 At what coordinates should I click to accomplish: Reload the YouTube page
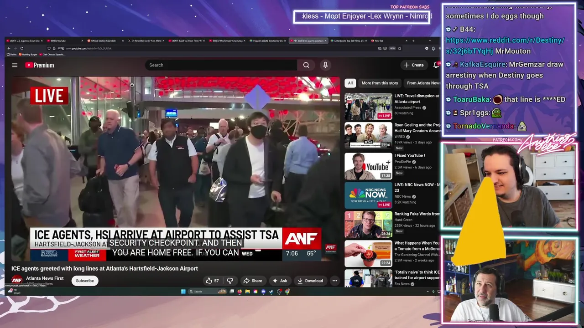[x=21, y=48]
